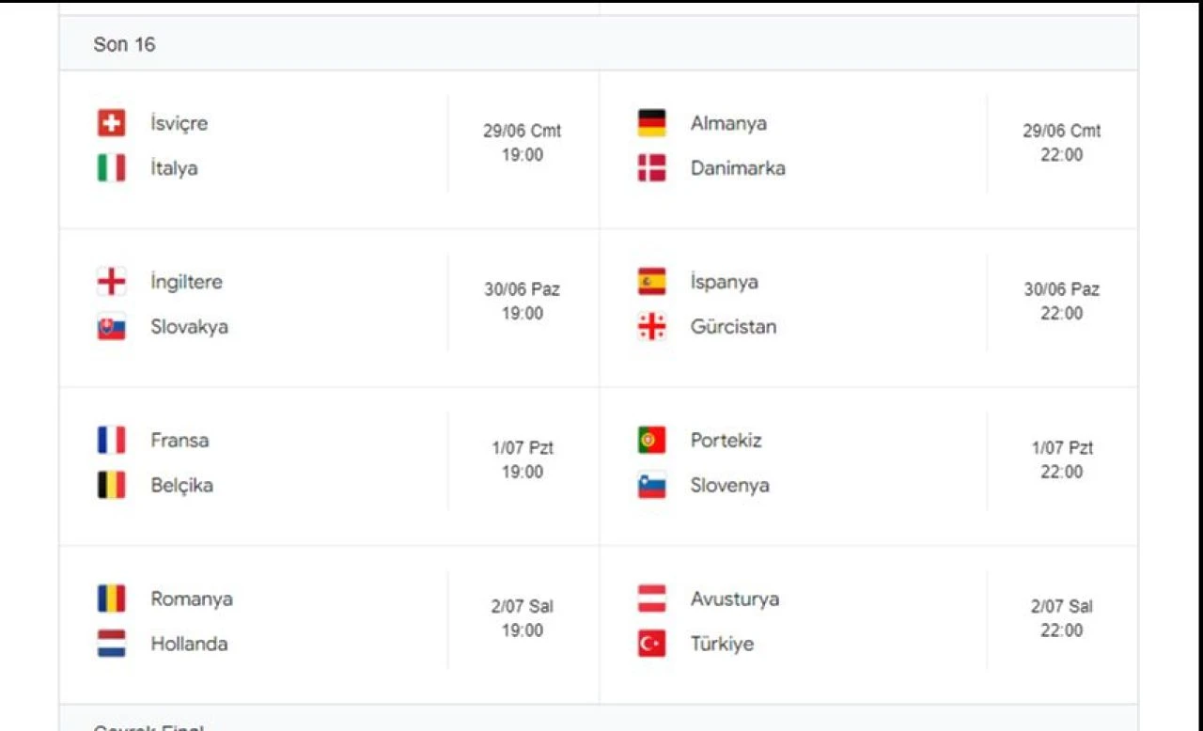Click the Germany flag icon

coord(651,123)
